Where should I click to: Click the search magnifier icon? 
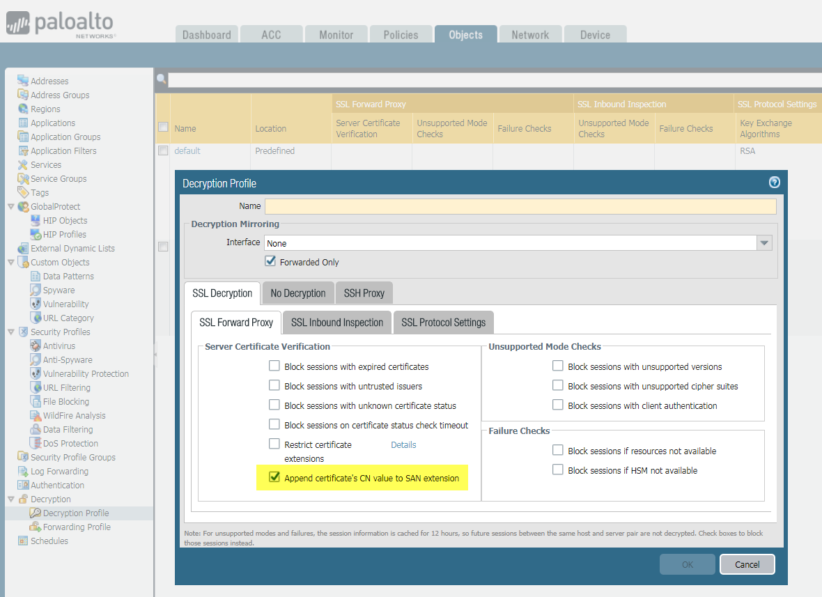[x=162, y=79]
